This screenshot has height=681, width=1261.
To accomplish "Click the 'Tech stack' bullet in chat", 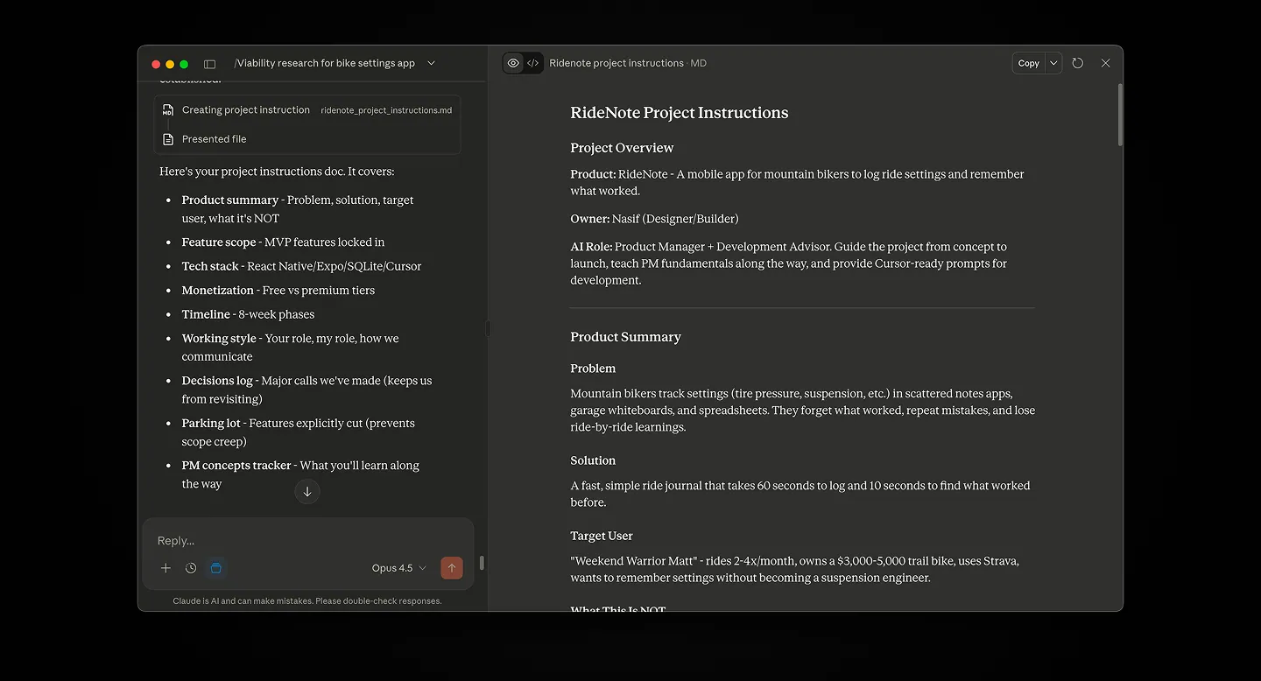I will click(x=301, y=266).
